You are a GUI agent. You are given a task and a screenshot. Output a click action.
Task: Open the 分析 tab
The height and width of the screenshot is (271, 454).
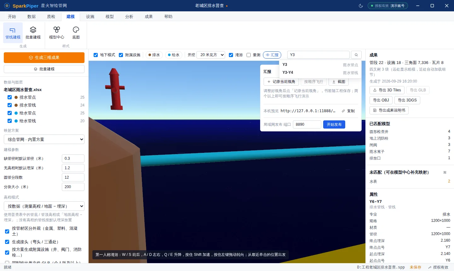[129, 17]
